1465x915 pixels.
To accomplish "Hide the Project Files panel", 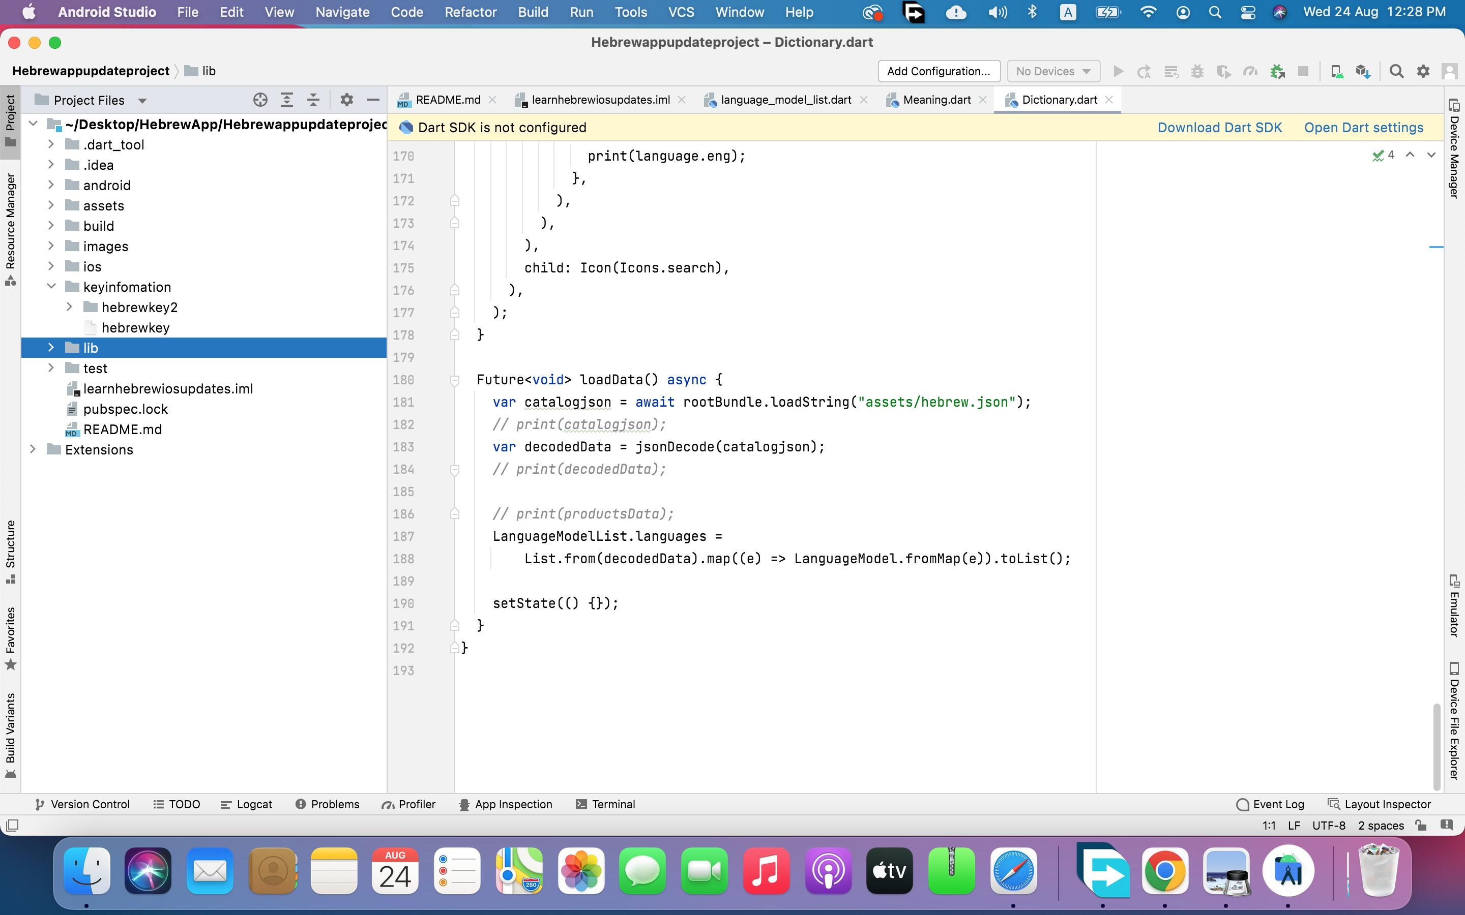I will click(373, 100).
